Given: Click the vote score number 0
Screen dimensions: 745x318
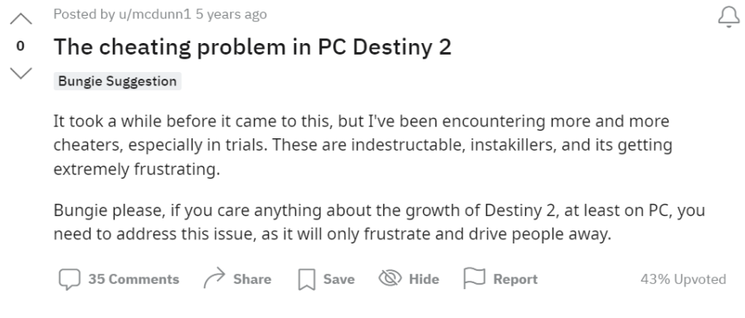Looking at the screenshot, I should [21, 46].
